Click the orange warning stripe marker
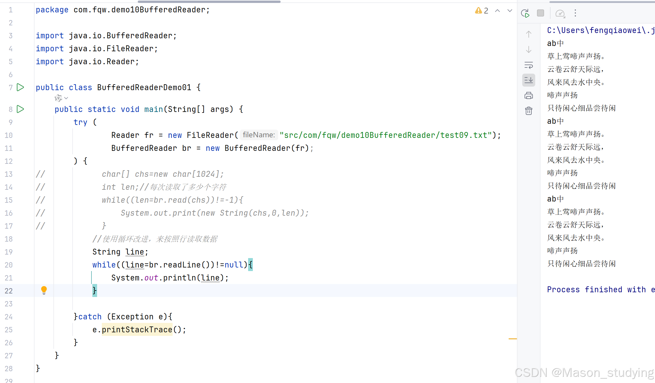This screenshot has width=655, height=383. point(512,339)
